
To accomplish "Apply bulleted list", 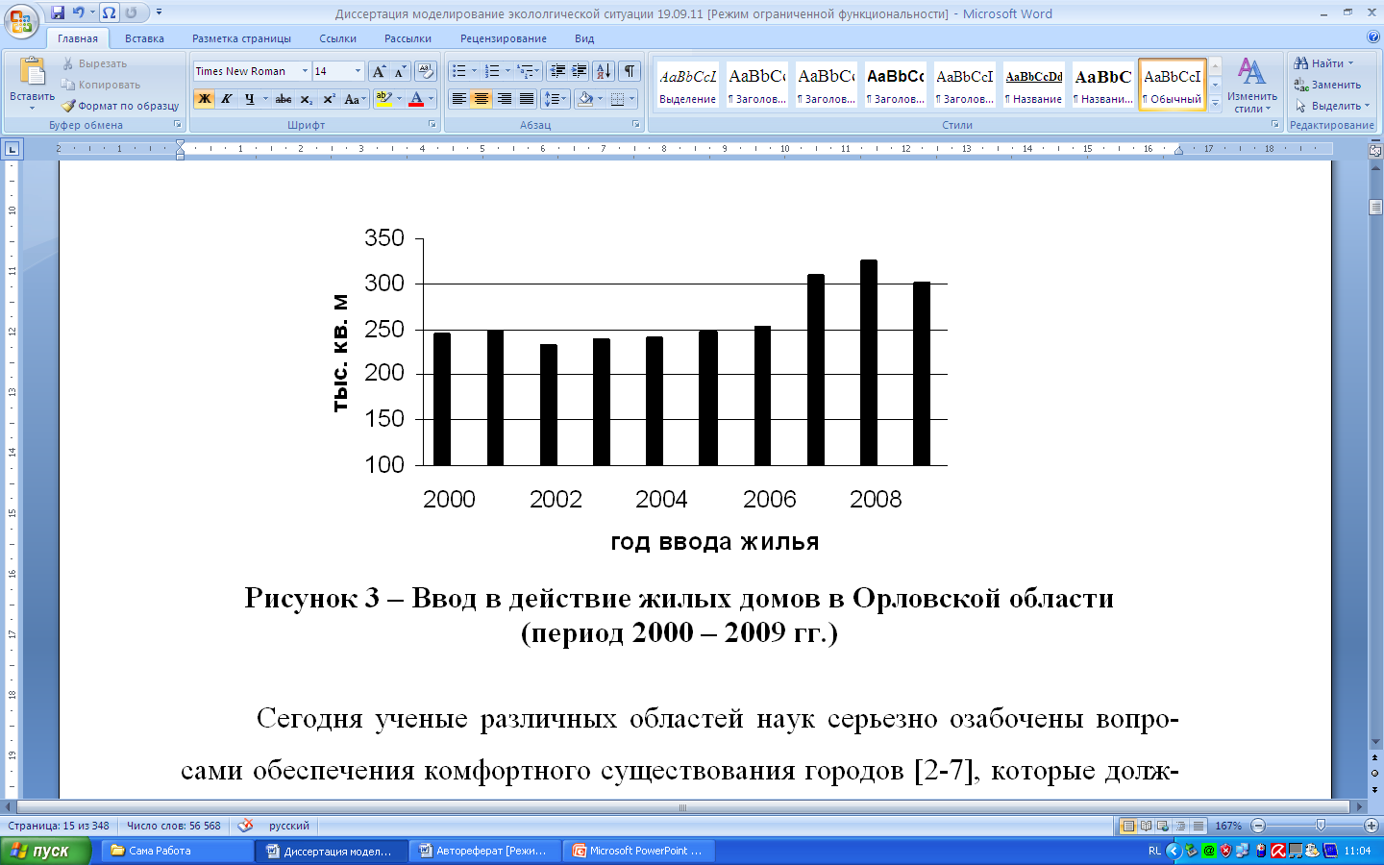I will point(459,71).
